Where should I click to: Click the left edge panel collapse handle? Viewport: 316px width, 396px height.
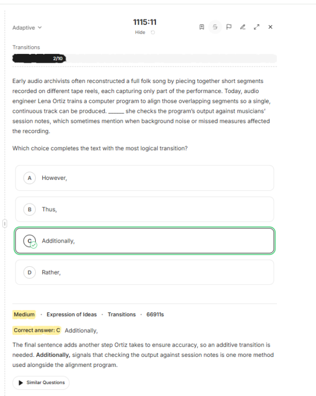(x=5, y=223)
